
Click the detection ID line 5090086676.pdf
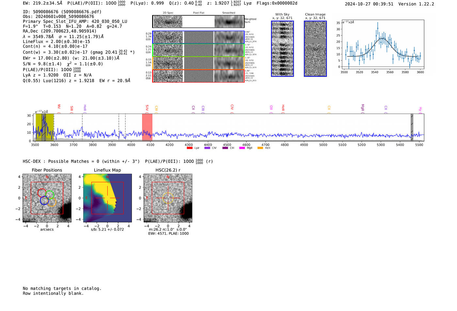(62, 12)
